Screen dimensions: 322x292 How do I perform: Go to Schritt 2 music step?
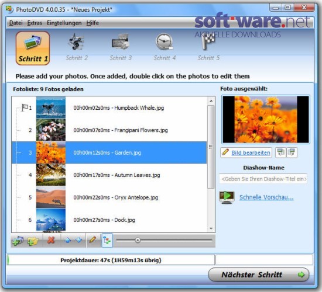[77, 47]
